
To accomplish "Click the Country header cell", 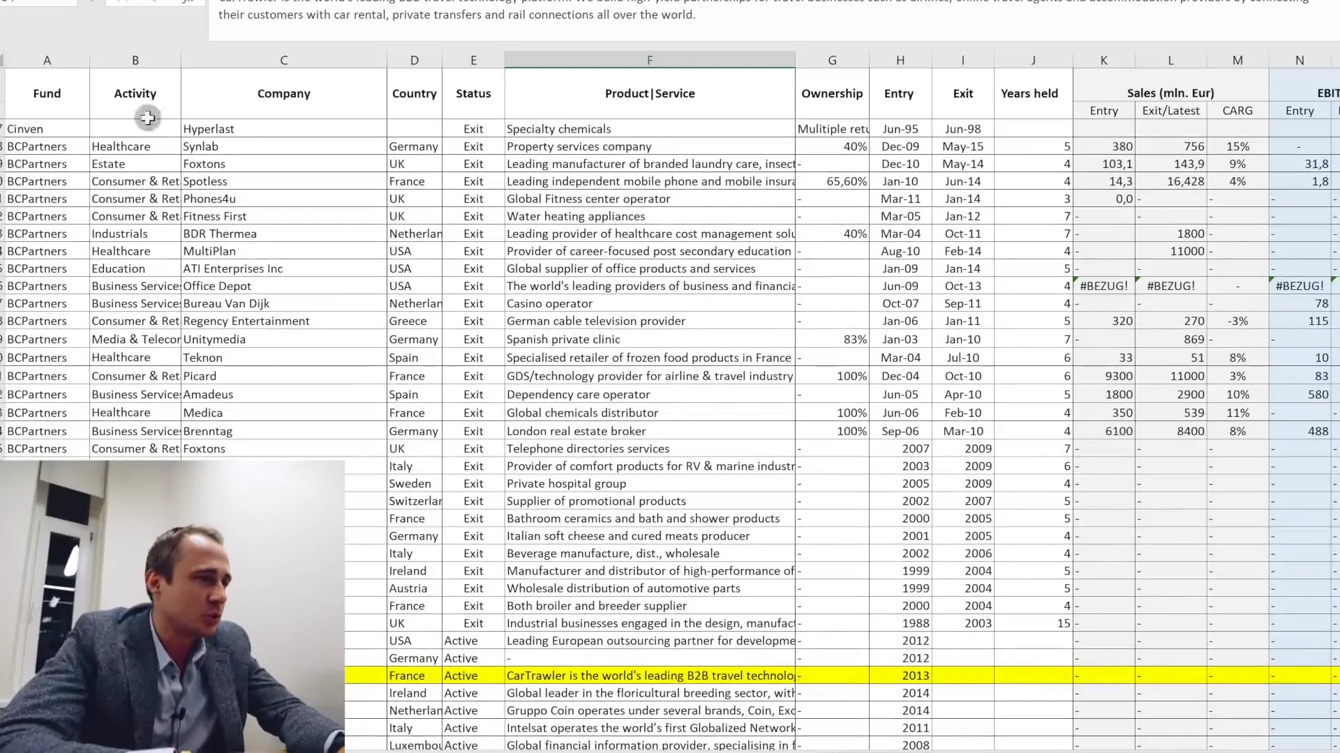I will coord(414,93).
